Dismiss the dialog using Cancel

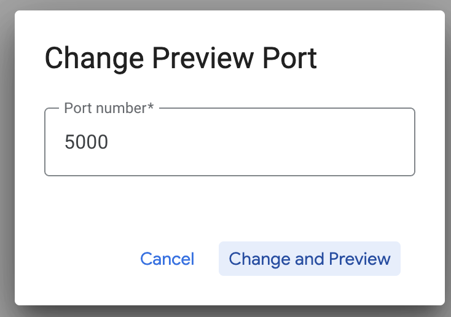167,259
